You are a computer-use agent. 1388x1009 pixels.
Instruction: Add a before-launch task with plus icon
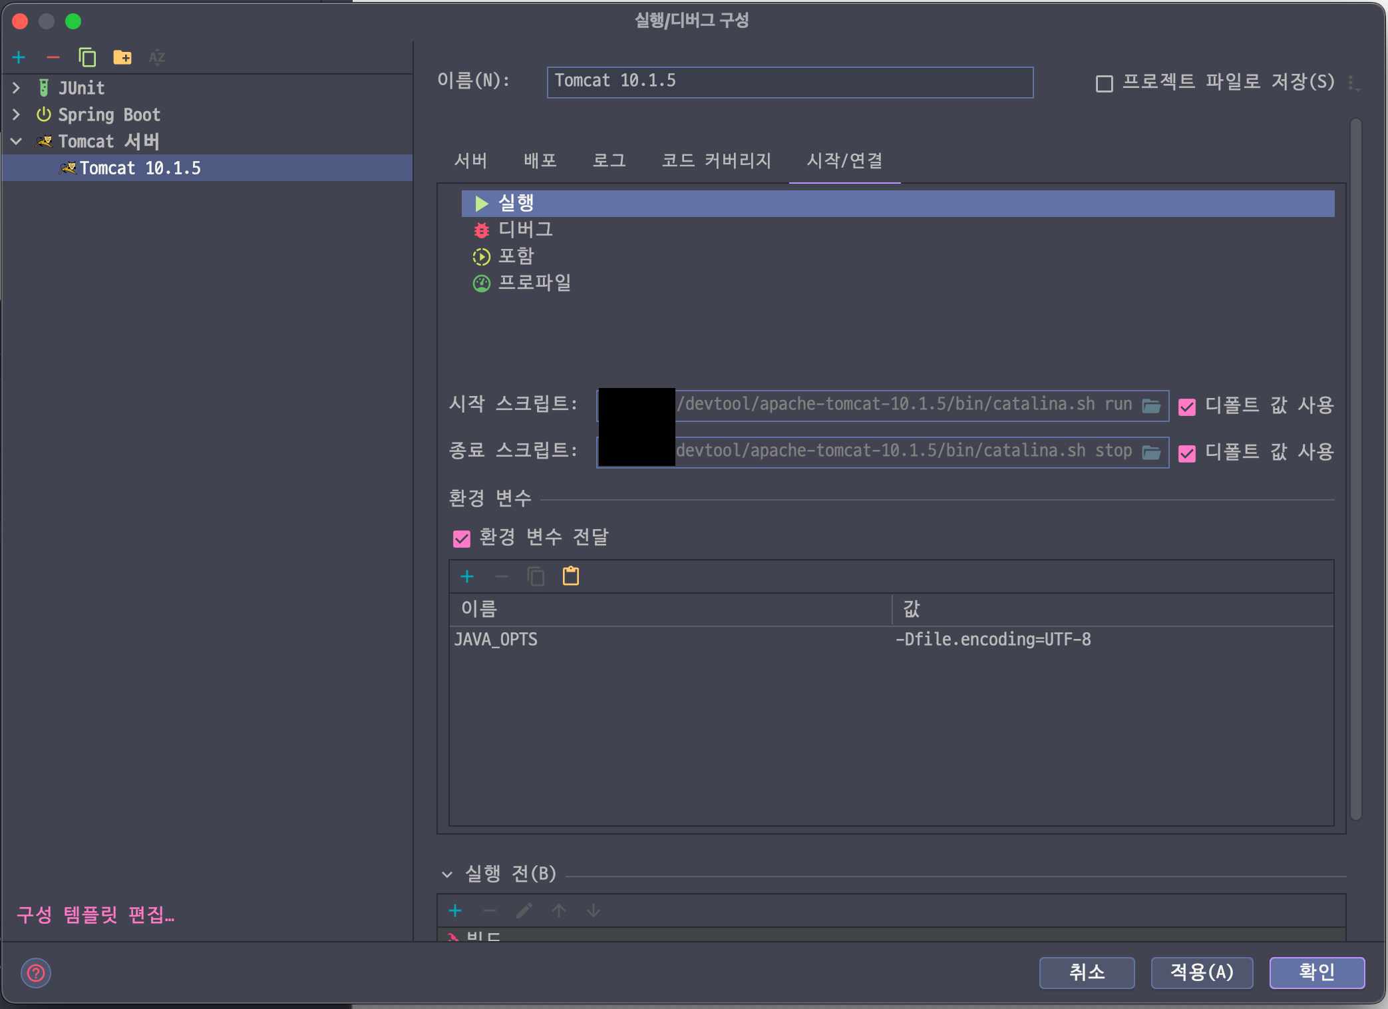pyautogui.click(x=455, y=910)
